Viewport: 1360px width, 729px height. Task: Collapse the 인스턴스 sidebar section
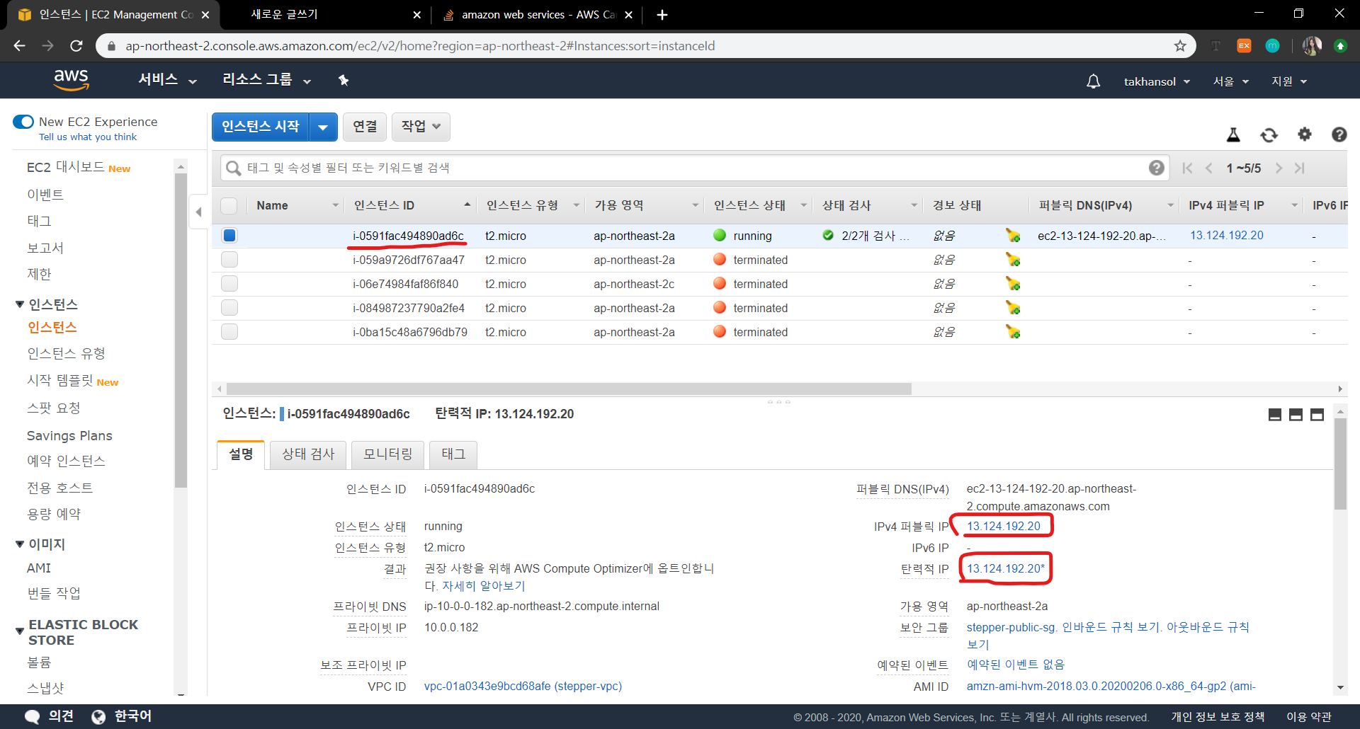coord(20,304)
